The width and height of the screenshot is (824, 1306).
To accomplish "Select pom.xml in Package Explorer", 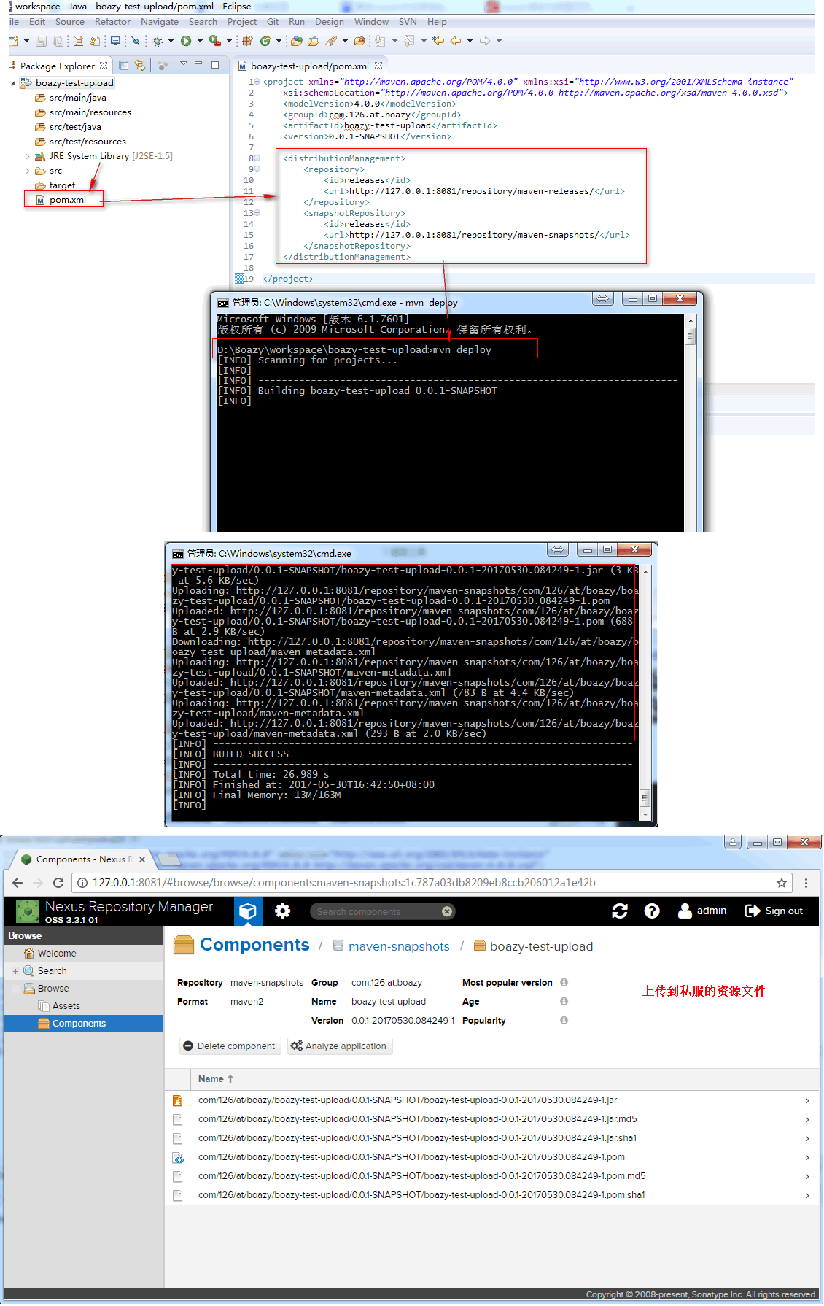I will pyautogui.click(x=67, y=200).
